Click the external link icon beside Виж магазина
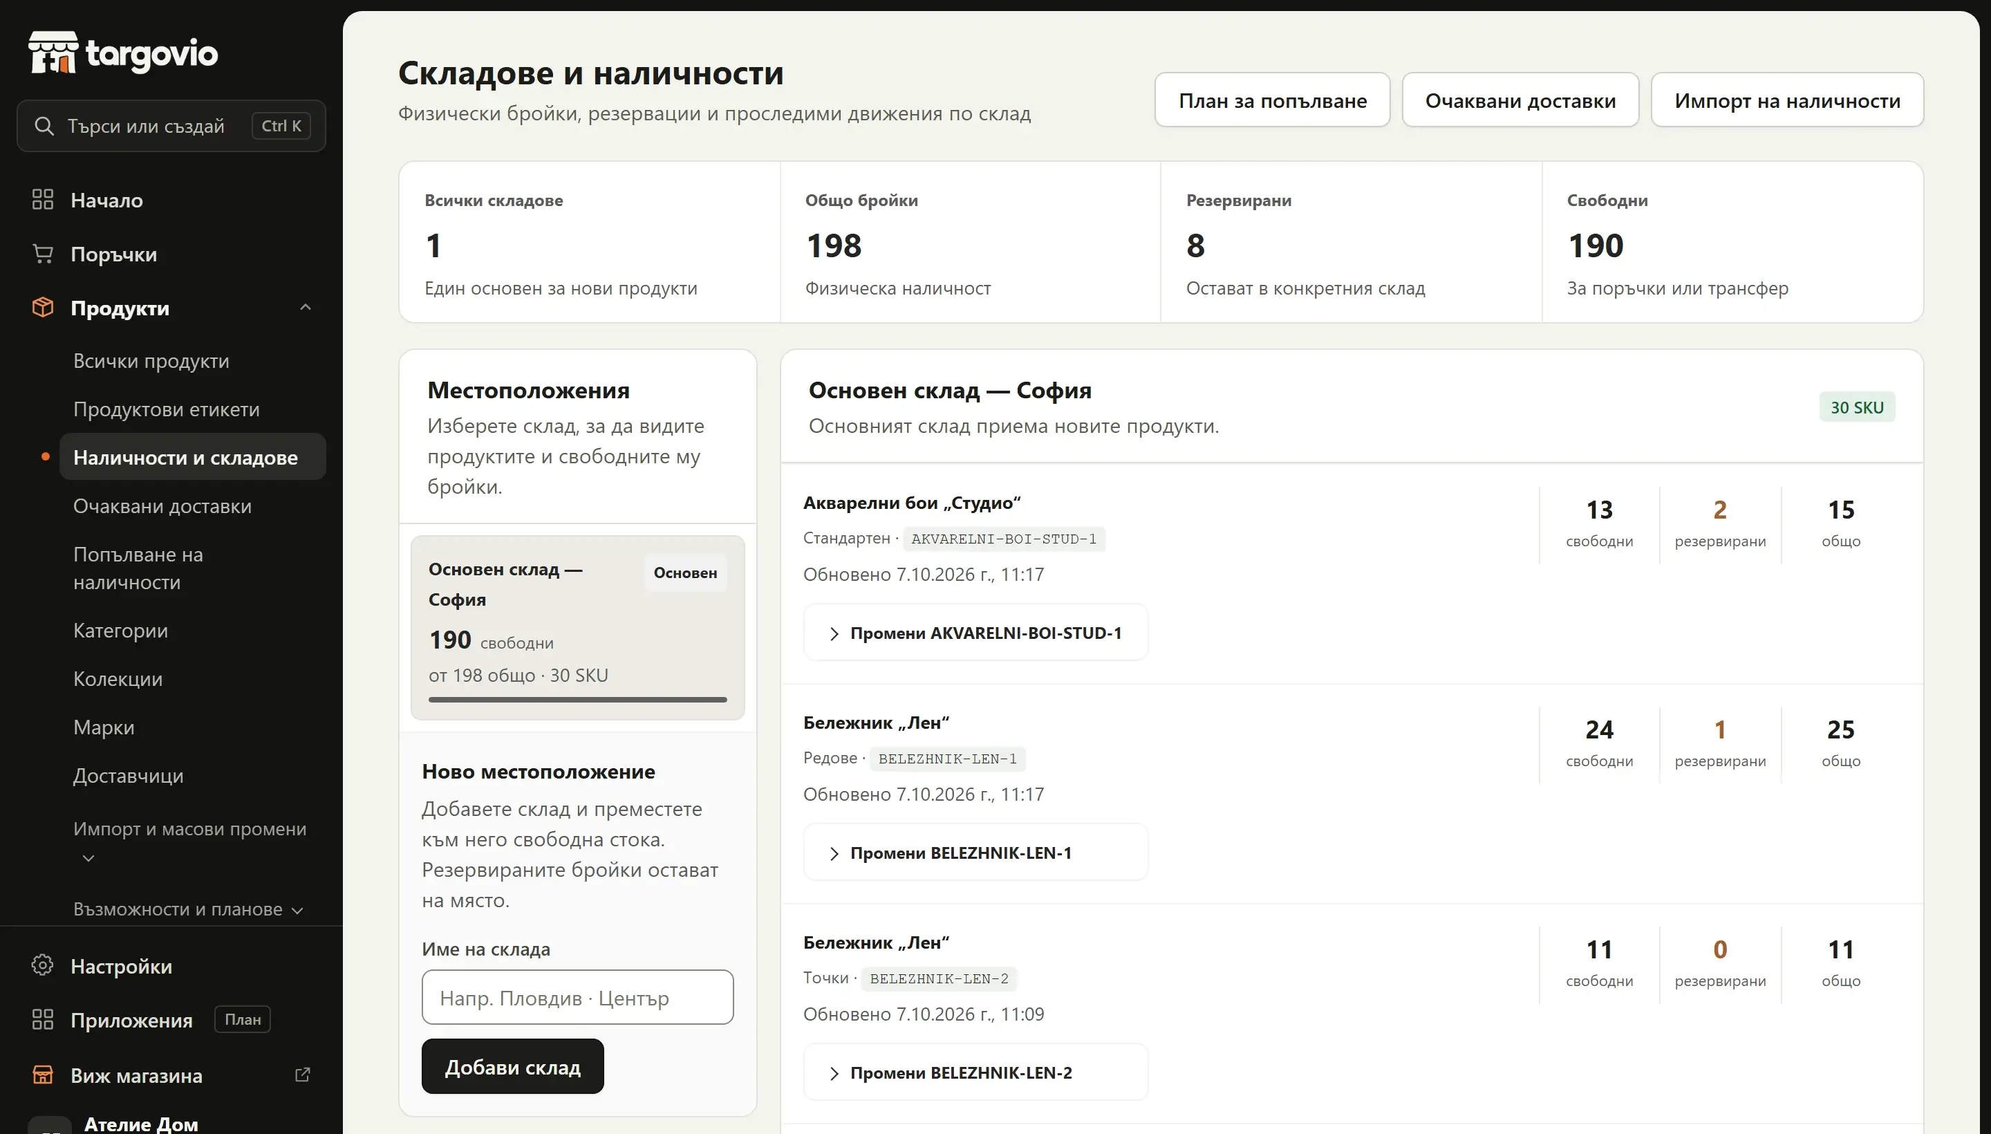1991x1134 pixels. [x=303, y=1075]
